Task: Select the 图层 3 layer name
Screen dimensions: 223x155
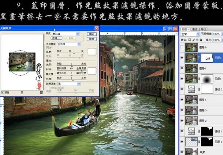Action: click(203, 110)
